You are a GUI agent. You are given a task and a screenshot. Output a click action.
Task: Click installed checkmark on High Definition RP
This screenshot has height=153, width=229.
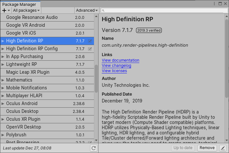click(x=90, y=41)
